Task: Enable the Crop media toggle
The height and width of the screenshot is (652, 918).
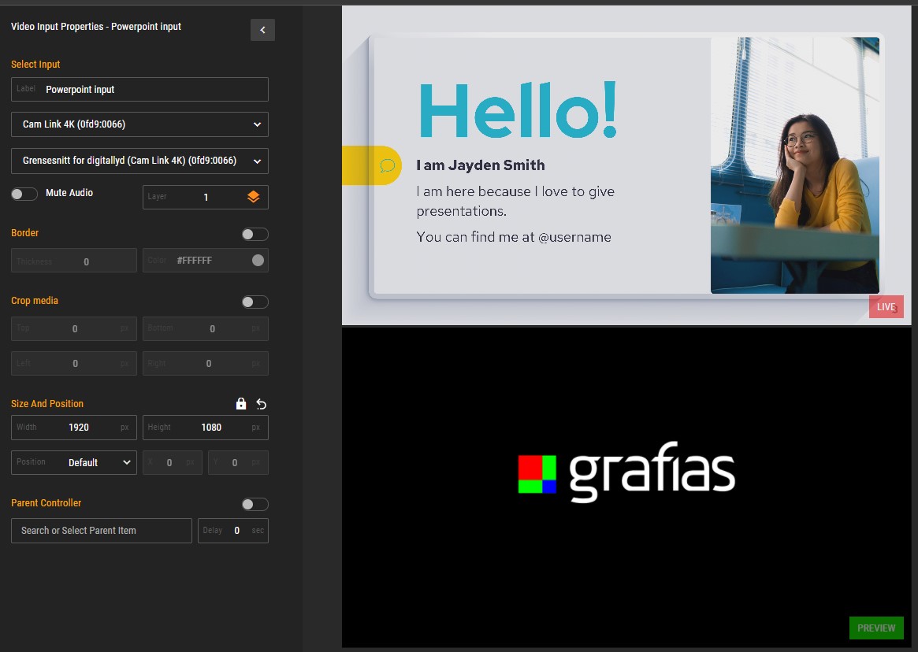Action: 255,302
